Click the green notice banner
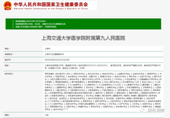The width and height of the screenshot is (170, 118). point(85,23)
